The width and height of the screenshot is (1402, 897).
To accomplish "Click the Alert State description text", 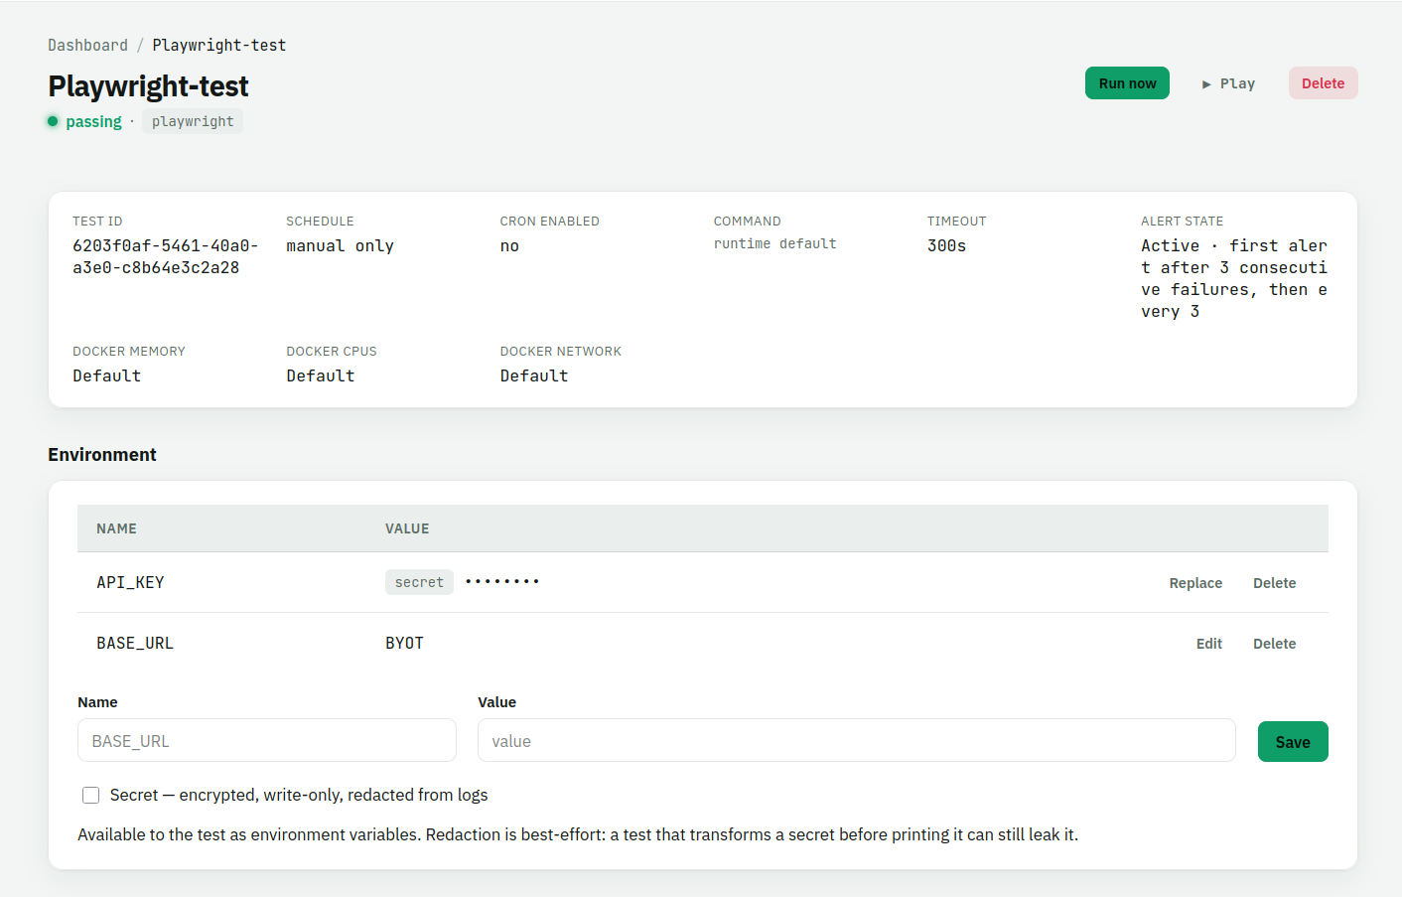I will click(1234, 278).
